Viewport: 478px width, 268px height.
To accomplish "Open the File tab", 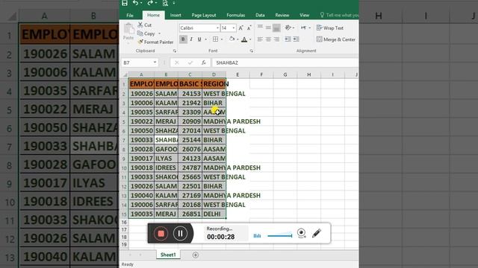I will 130,15.
